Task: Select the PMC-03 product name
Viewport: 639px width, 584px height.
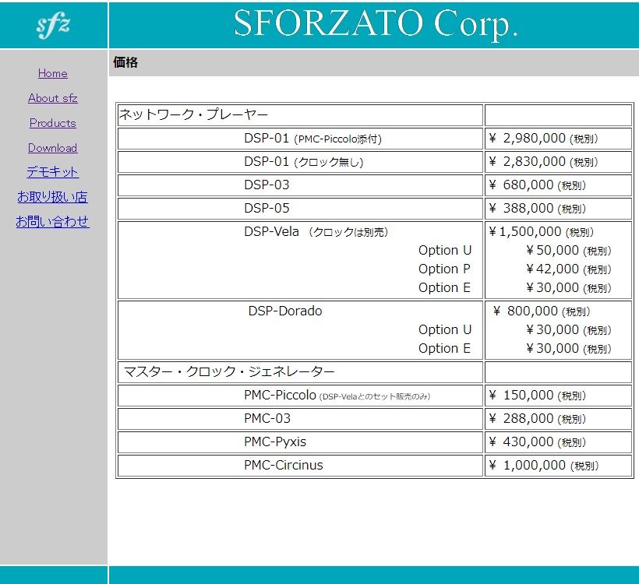Action: point(267,418)
